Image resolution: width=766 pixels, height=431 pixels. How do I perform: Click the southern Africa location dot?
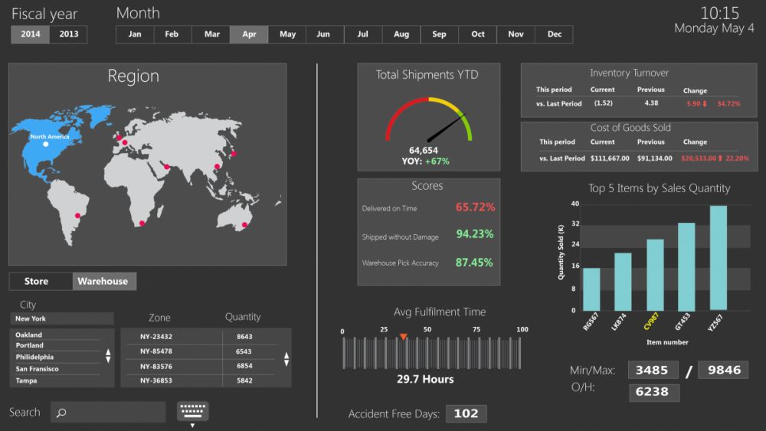[142, 224]
